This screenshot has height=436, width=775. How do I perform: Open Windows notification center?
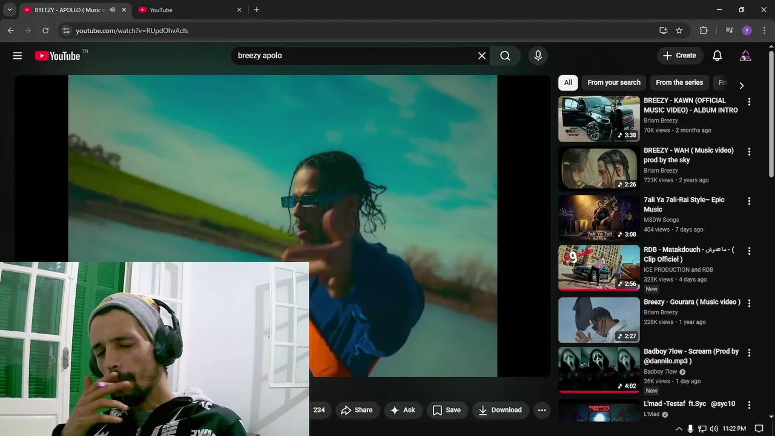(759, 429)
